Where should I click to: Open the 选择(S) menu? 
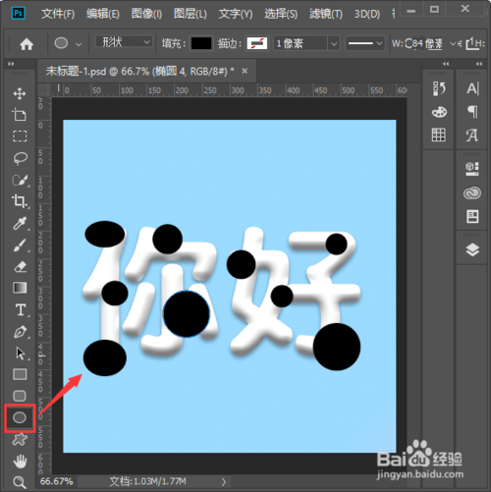[281, 14]
